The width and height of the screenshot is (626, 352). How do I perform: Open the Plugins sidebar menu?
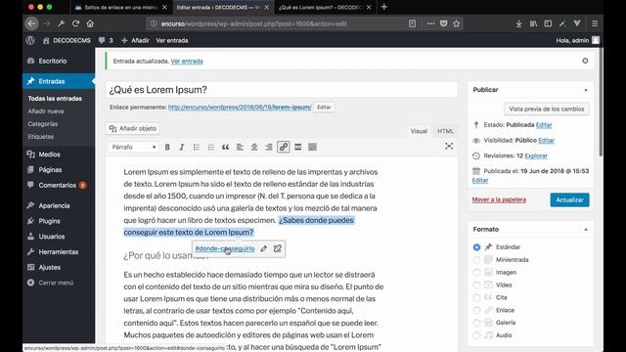click(x=59, y=221)
